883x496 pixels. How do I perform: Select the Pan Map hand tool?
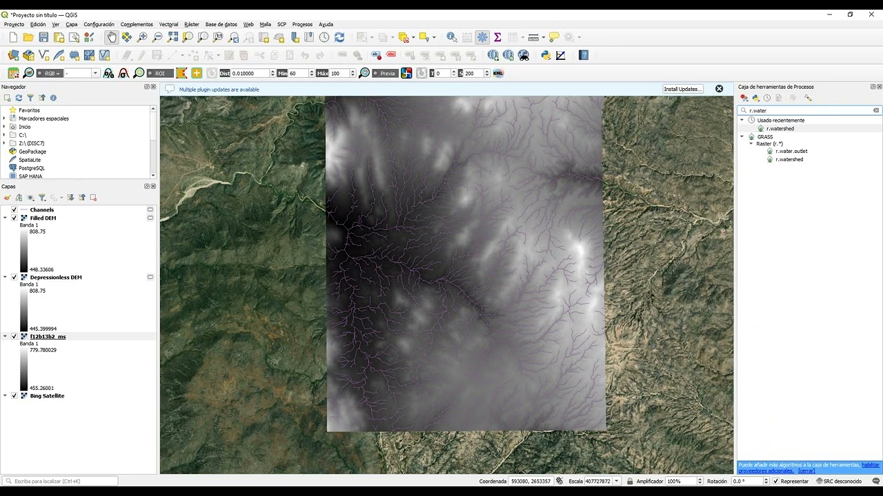click(112, 37)
